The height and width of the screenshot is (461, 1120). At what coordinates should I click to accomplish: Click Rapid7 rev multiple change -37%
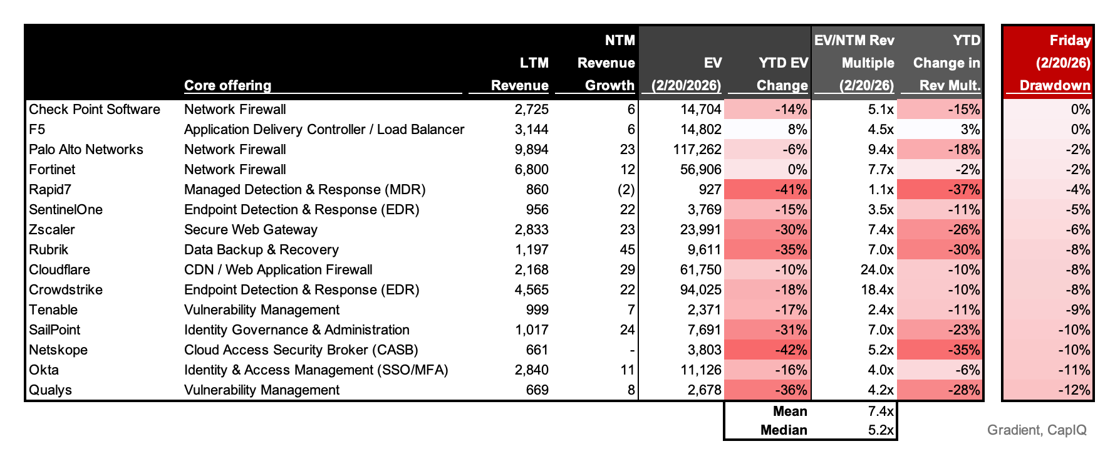[963, 189]
